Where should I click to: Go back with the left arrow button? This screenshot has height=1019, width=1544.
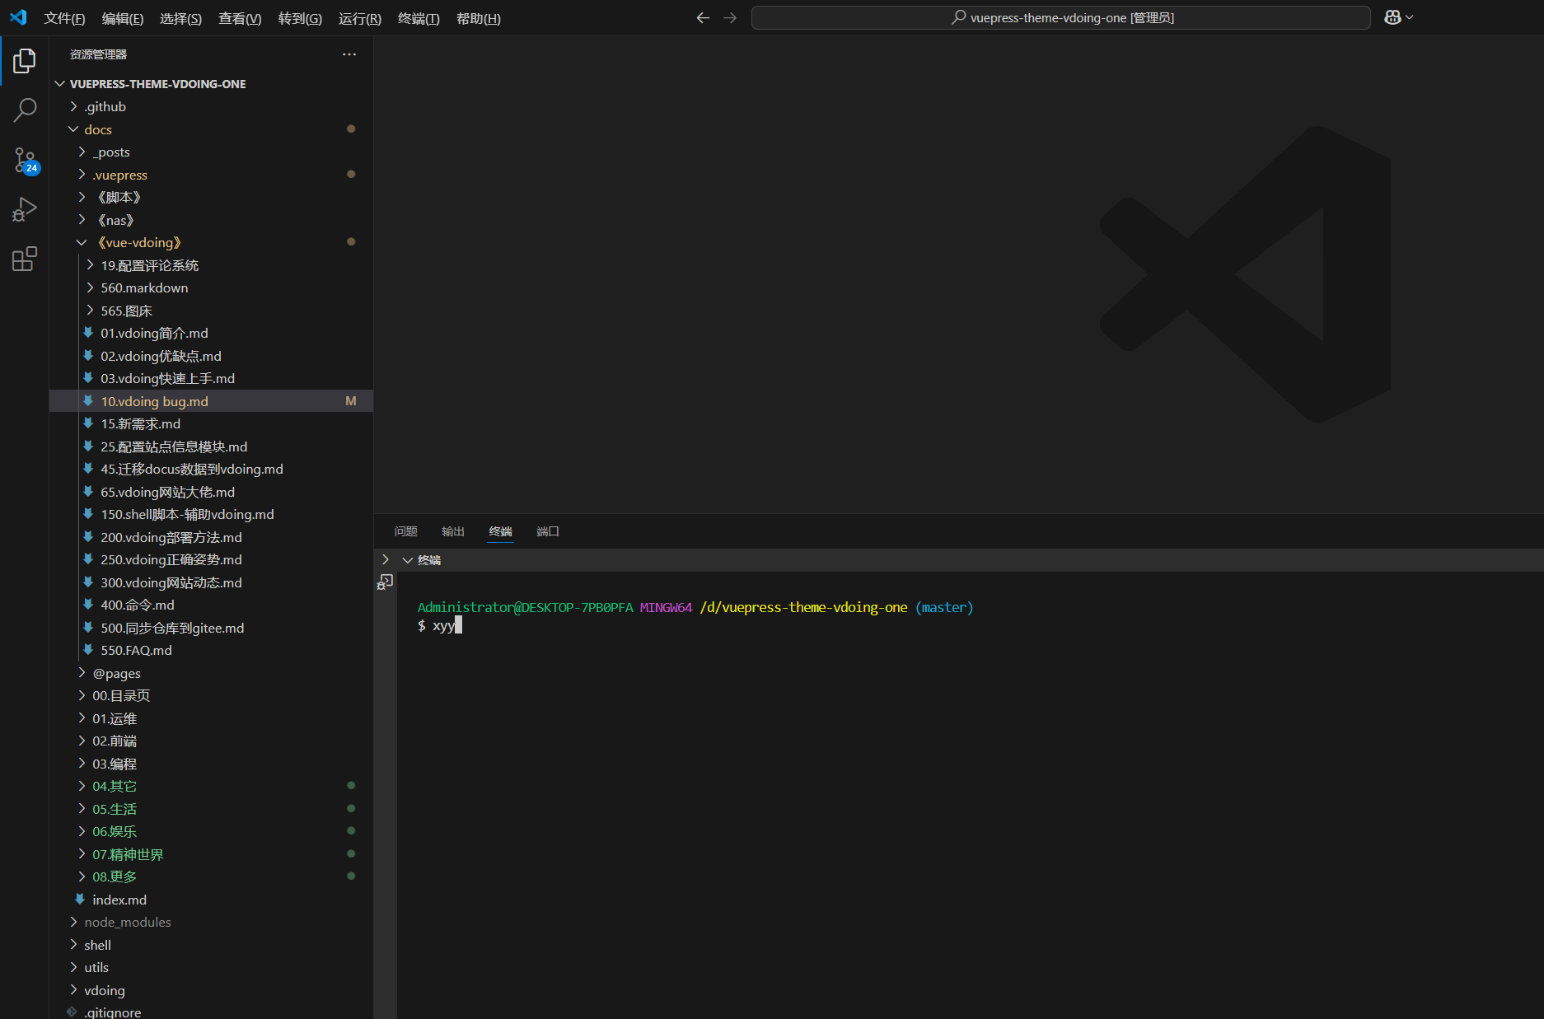click(x=703, y=17)
